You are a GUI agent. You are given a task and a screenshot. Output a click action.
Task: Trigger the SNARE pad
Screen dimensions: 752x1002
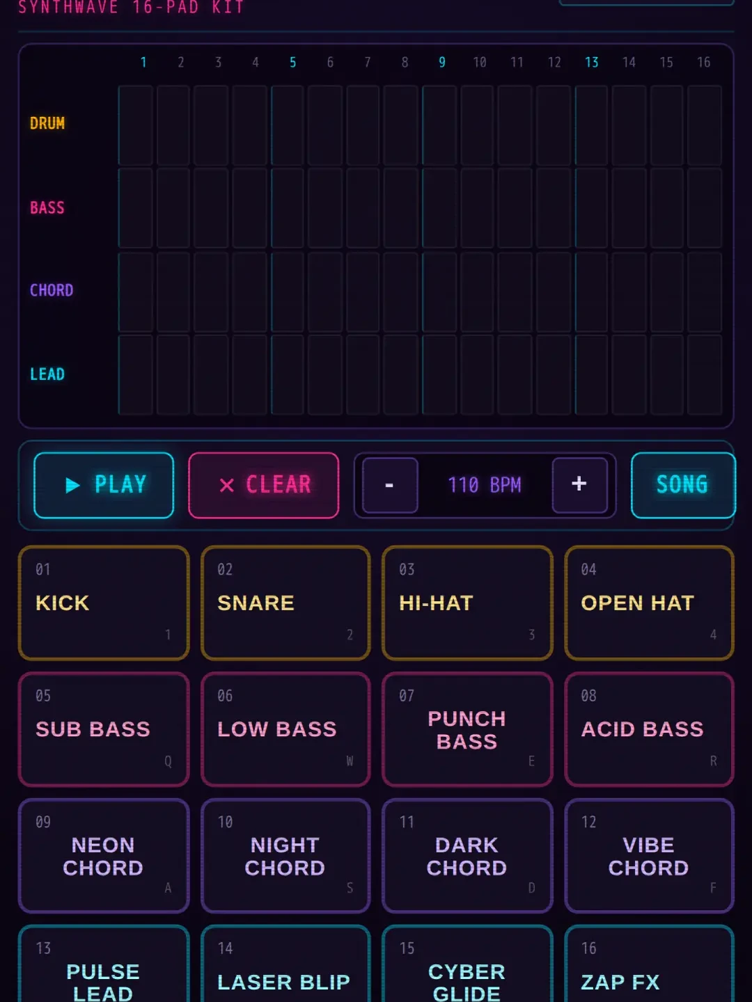tap(285, 603)
